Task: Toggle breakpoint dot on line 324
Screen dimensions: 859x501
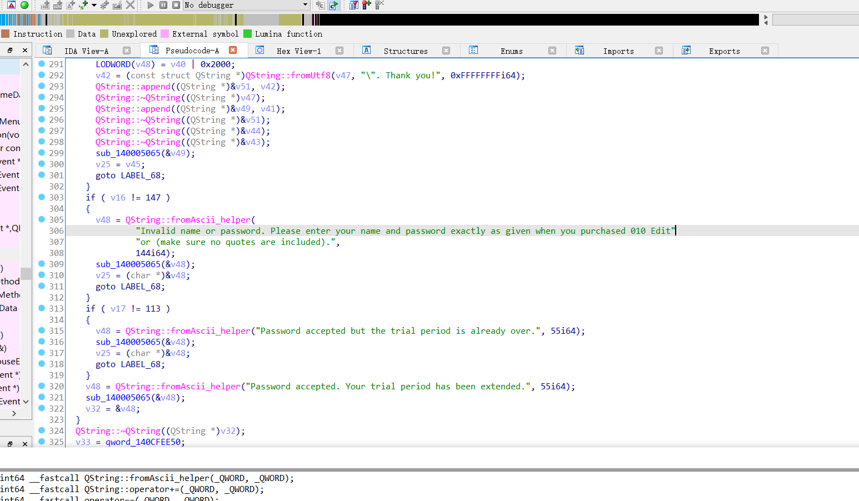Action: (x=42, y=430)
